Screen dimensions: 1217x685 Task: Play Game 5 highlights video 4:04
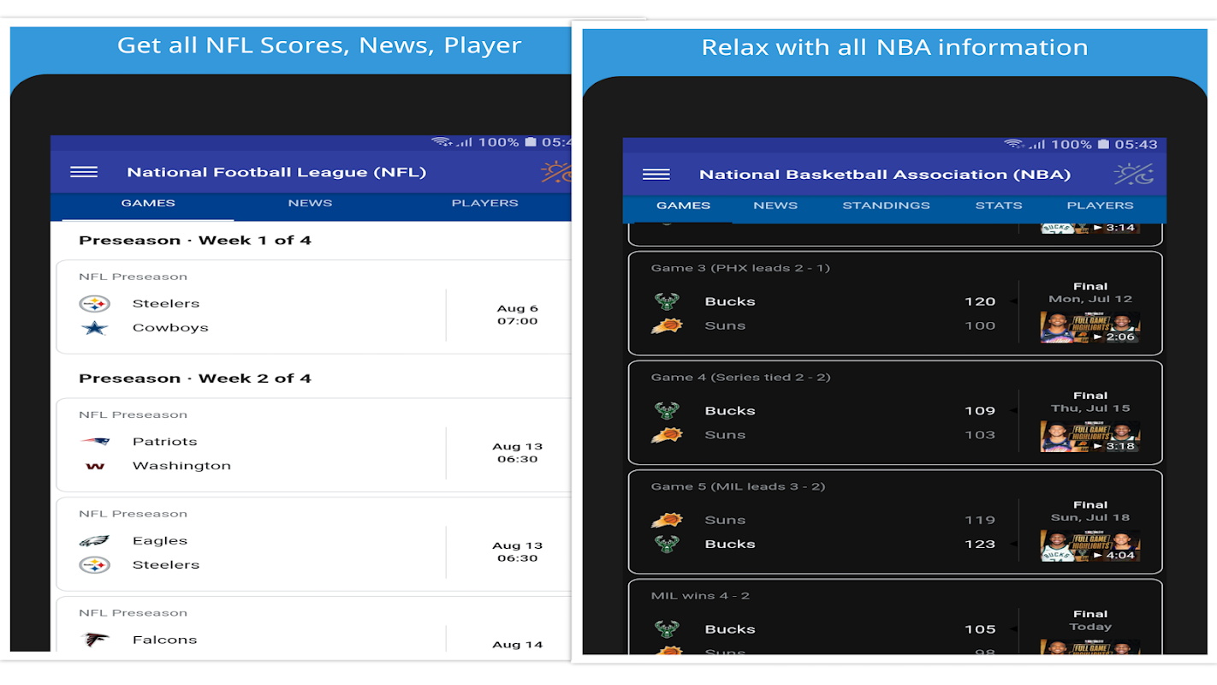tap(1089, 545)
